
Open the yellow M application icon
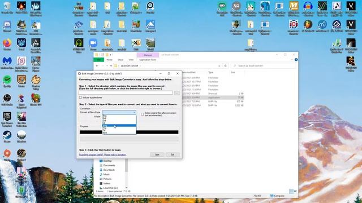coord(294,8)
